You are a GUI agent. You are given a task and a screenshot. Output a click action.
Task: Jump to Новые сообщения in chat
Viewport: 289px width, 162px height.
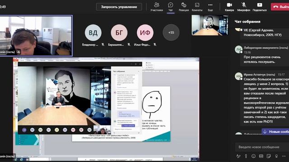click(x=275, y=132)
